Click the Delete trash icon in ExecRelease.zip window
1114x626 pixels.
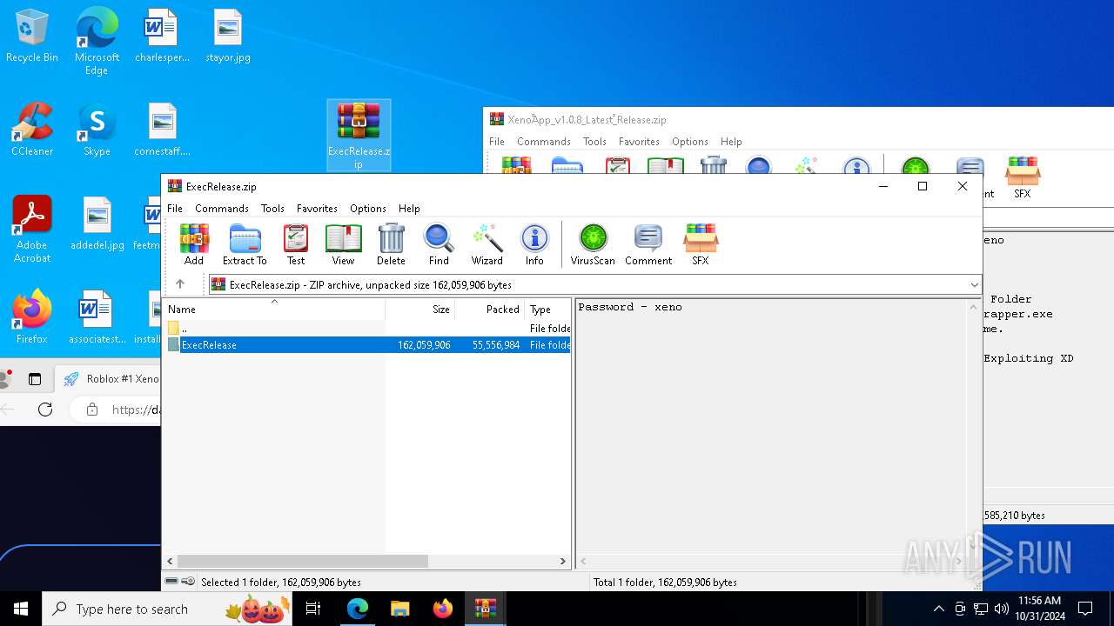(391, 244)
